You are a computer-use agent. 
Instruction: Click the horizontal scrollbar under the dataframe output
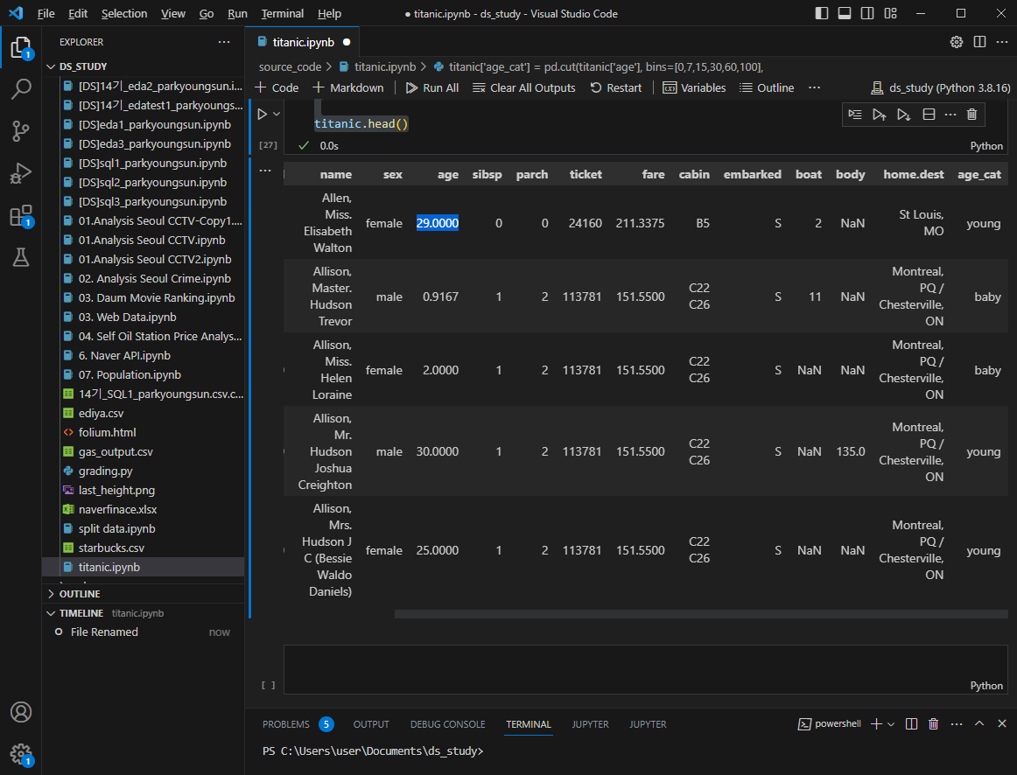tap(700, 614)
